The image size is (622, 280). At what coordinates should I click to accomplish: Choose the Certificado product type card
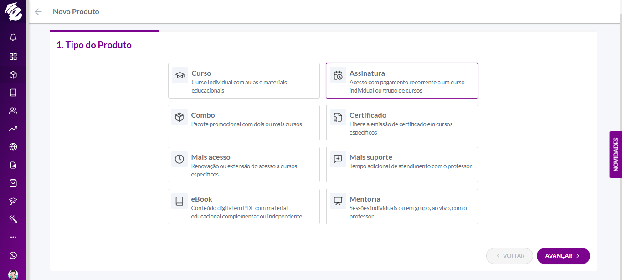point(402,123)
